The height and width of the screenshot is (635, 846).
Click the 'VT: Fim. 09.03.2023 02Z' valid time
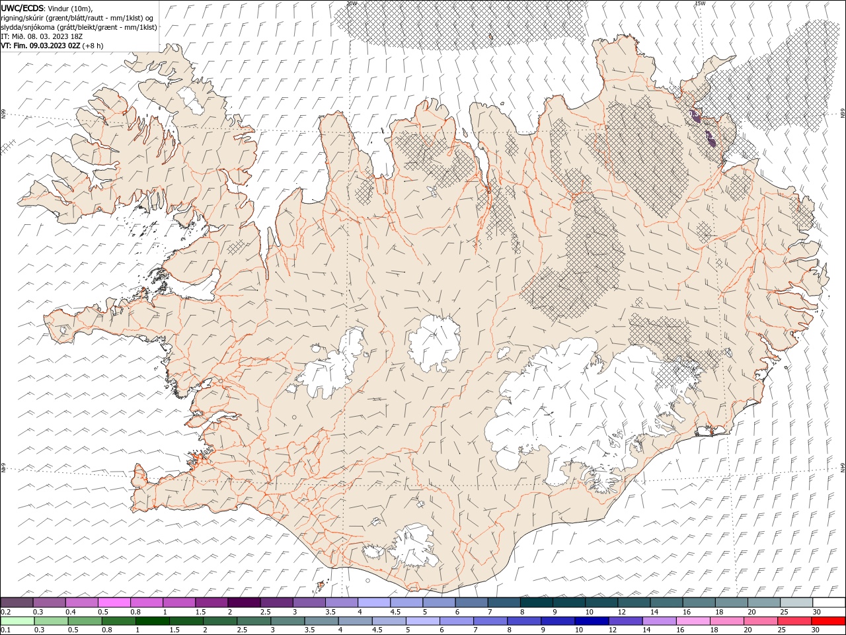[x=40, y=46]
